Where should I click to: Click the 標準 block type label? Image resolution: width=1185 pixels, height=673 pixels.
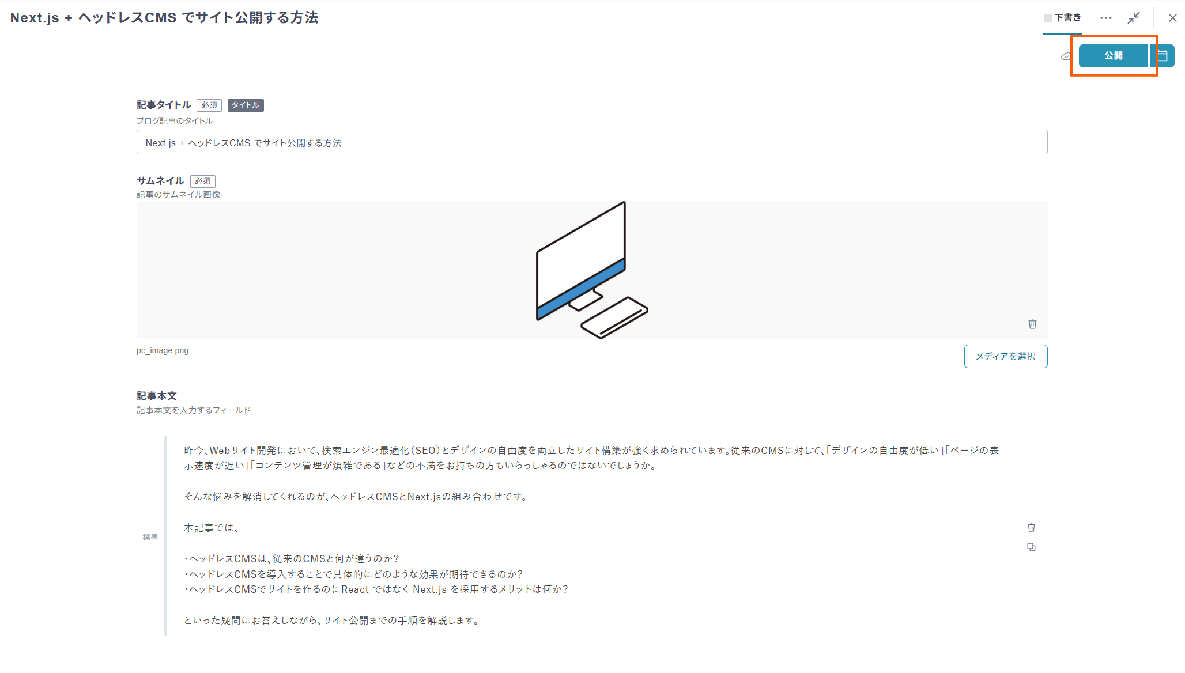tap(150, 537)
